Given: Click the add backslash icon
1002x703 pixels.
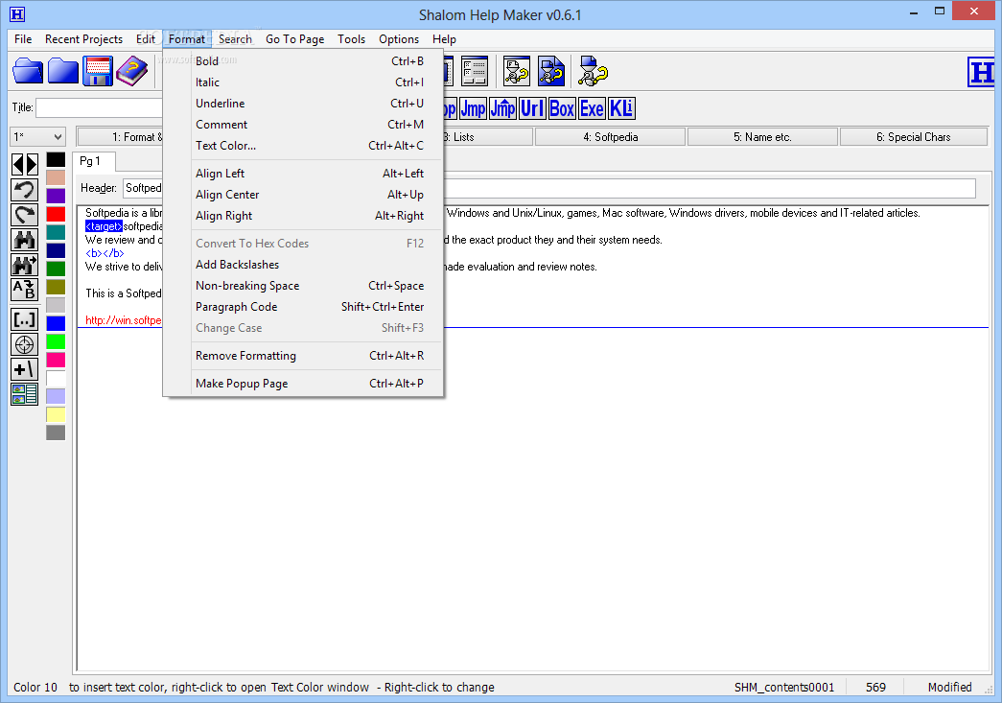Looking at the screenshot, I should coord(24,369).
